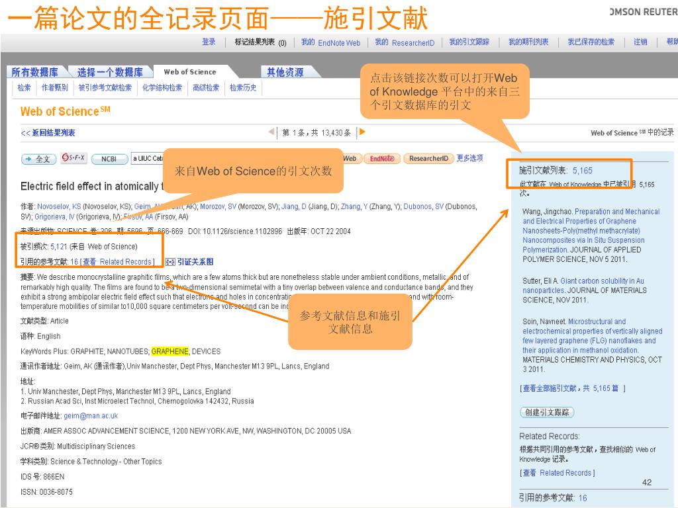Image resolution: width=678 pixels, height=508 pixels.
Task: Switch to the 选择一个数据库 tab
Action: 110,72
